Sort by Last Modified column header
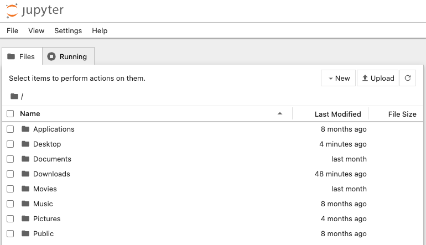 click(337, 114)
